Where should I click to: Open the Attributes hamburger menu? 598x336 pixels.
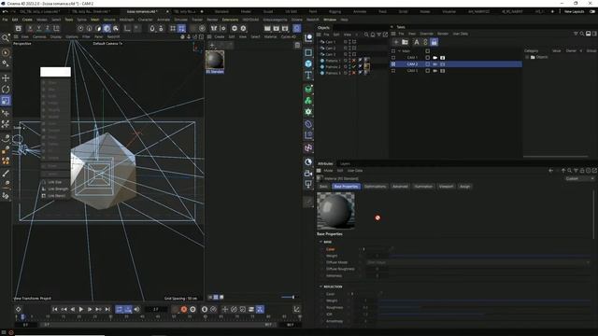tap(319, 171)
